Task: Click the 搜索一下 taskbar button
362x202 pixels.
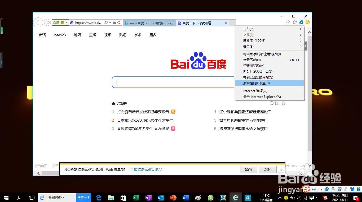Action: pyautogui.click(x=83, y=198)
